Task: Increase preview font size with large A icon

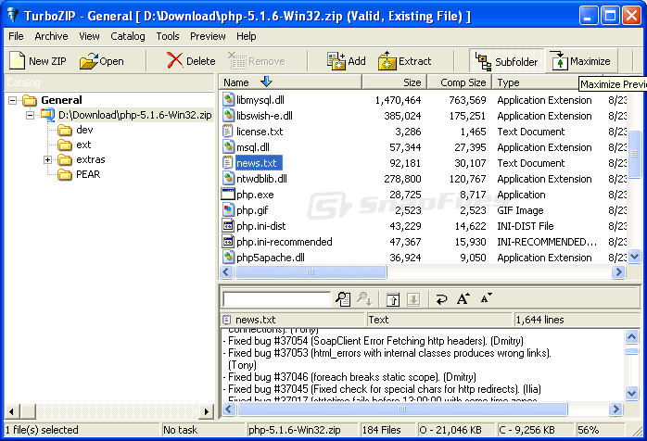Action: [x=463, y=298]
